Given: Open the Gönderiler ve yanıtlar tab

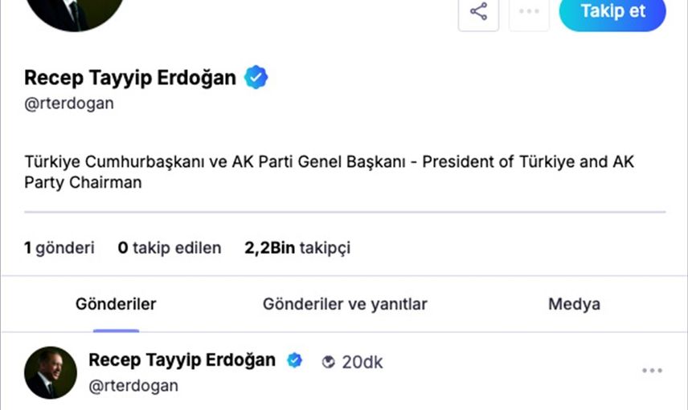Looking at the screenshot, I should click(345, 304).
